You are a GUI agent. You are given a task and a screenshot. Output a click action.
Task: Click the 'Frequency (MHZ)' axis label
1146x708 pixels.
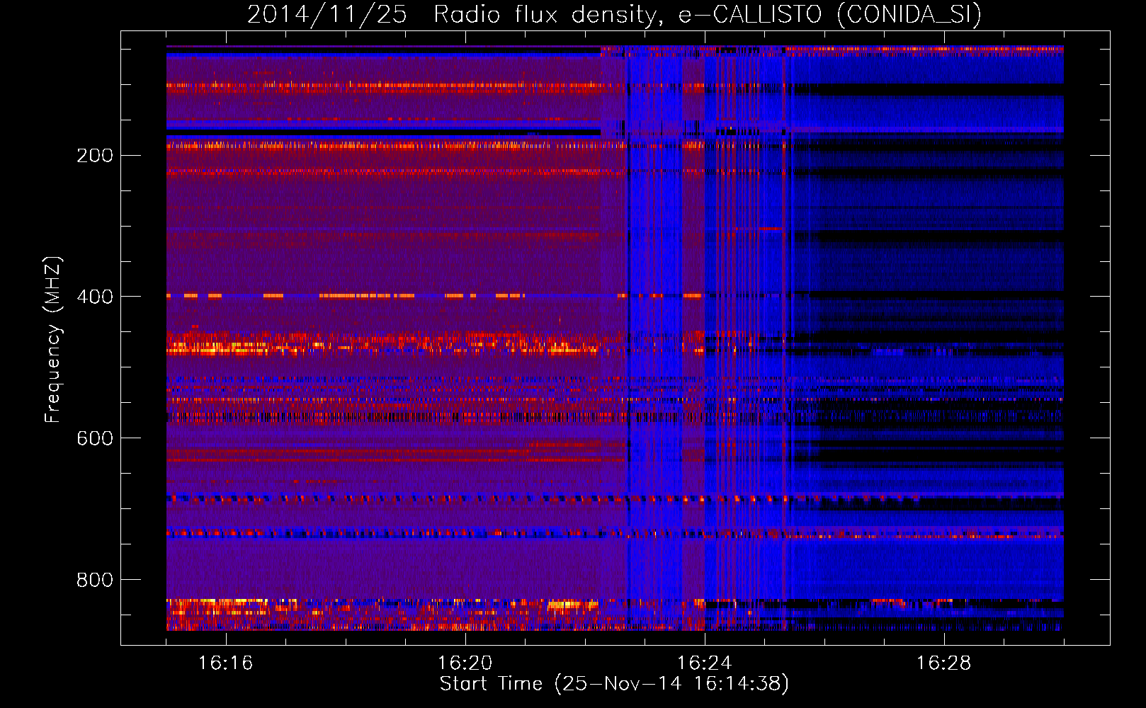[53, 340]
